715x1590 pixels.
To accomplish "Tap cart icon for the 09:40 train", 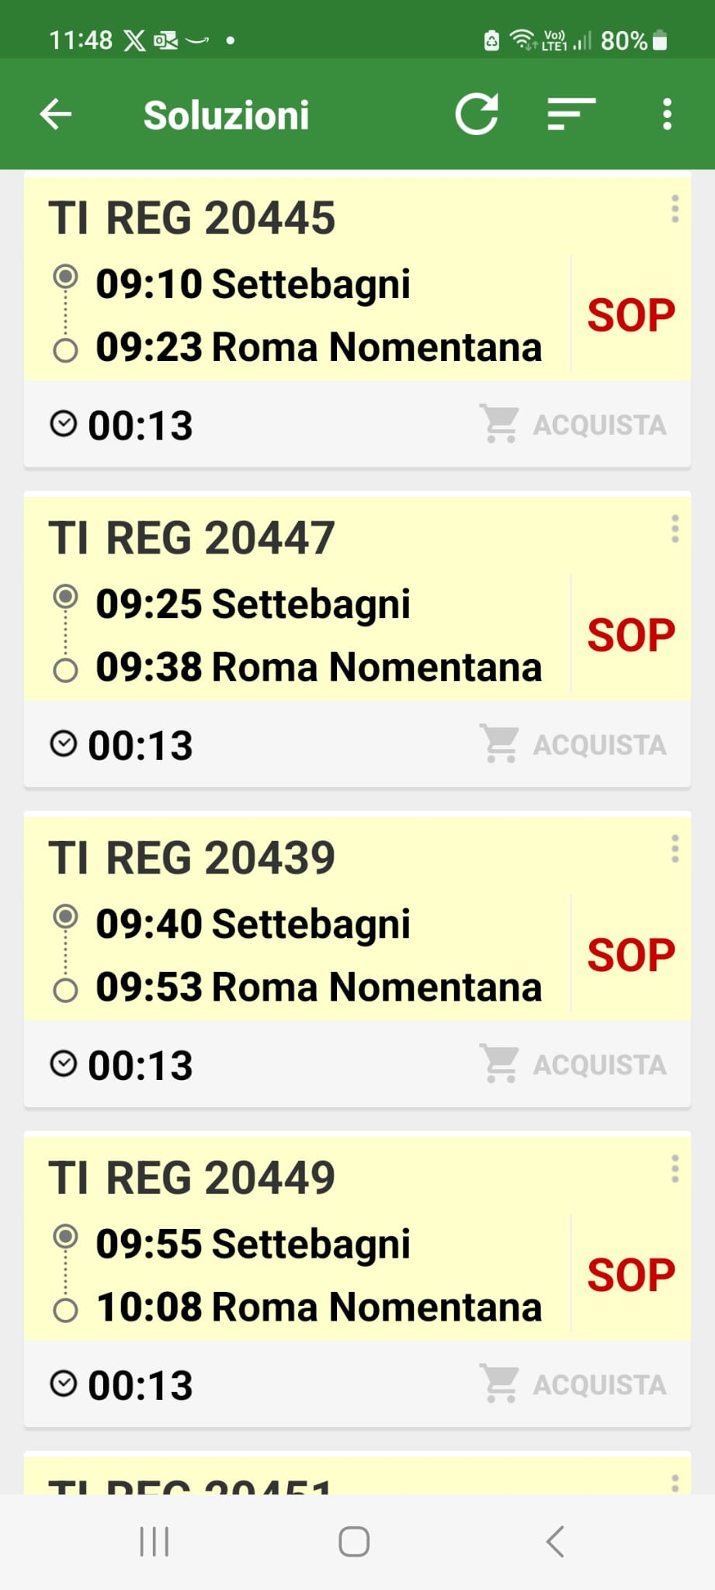I will [x=499, y=1064].
